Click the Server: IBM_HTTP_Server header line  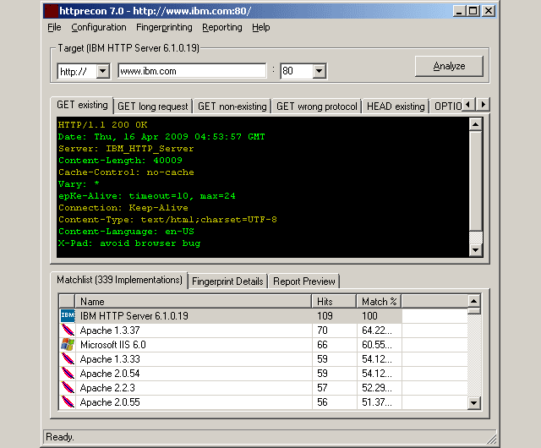click(126, 149)
